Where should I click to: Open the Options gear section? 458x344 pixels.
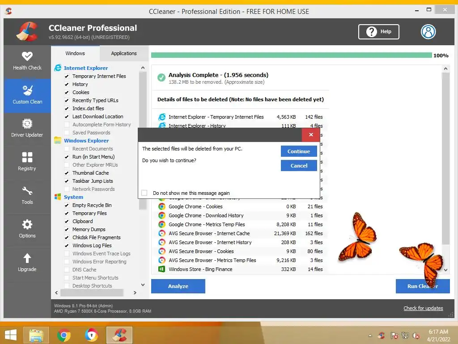[27, 230]
